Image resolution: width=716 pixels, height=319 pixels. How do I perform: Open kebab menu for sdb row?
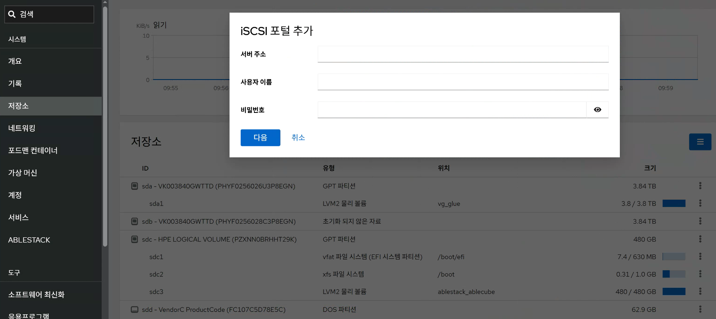pos(700,221)
